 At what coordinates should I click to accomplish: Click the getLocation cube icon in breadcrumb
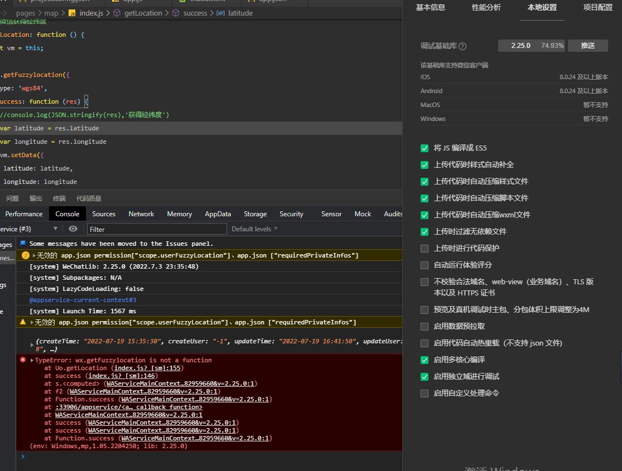(117, 13)
